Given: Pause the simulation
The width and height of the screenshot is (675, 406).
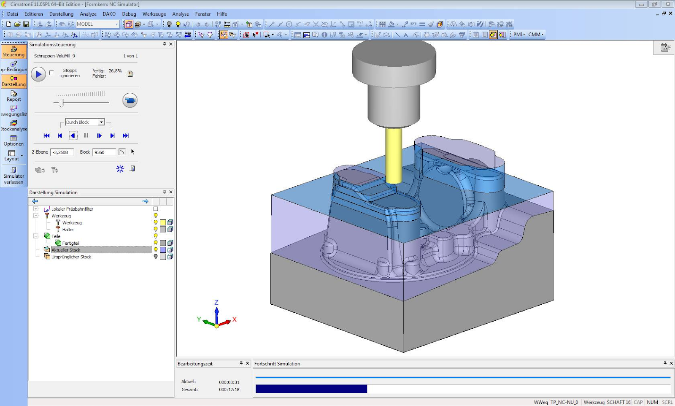Looking at the screenshot, I should pos(86,135).
